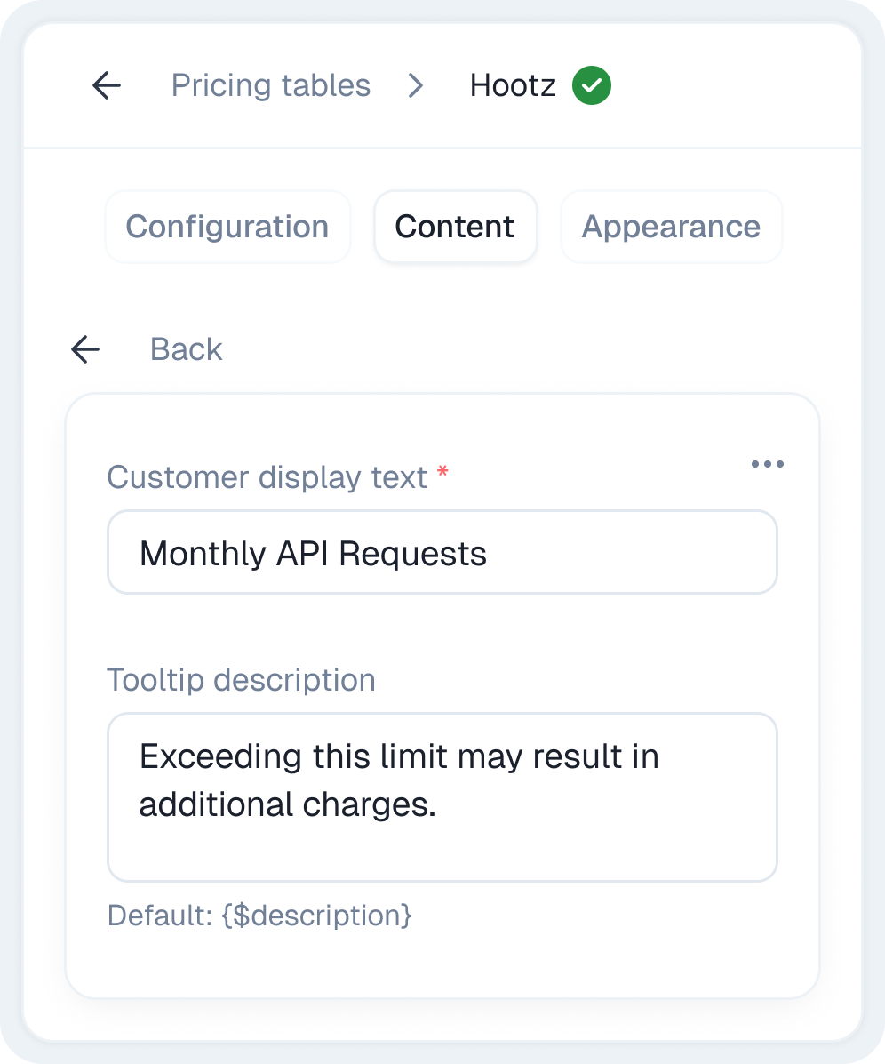Image resolution: width=885 pixels, height=1064 pixels.
Task: Click the red required asterisk
Action: 442,476
